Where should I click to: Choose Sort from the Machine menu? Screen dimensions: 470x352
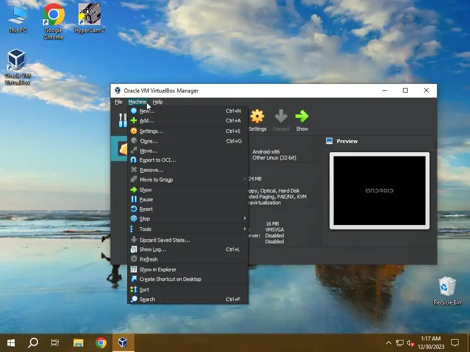click(188, 290)
